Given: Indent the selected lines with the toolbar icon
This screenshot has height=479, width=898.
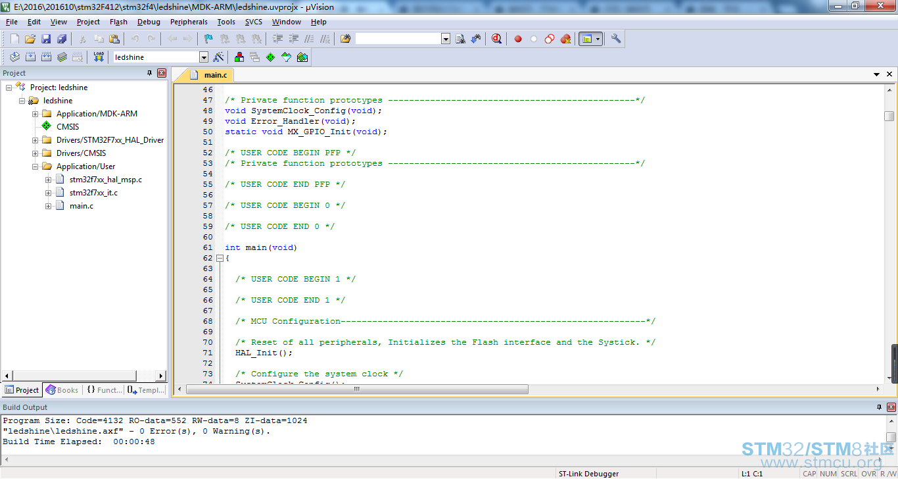Looking at the screenshot, I should (277, 39).
